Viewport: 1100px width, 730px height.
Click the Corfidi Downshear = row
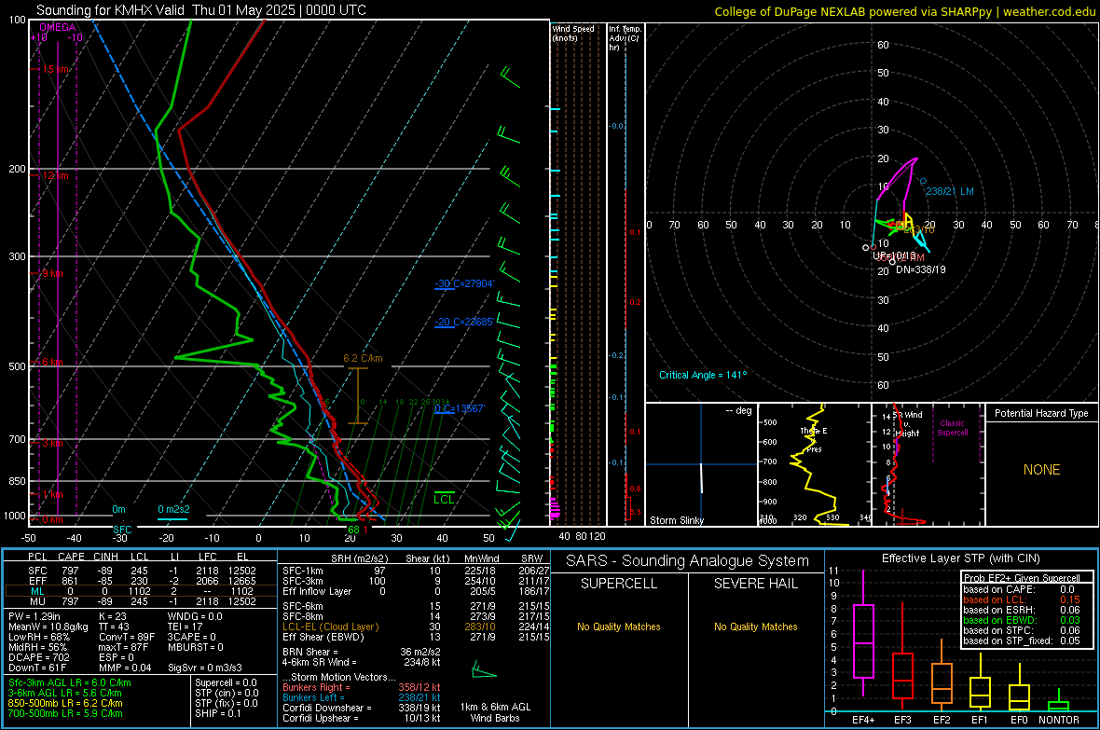point(362,708)
